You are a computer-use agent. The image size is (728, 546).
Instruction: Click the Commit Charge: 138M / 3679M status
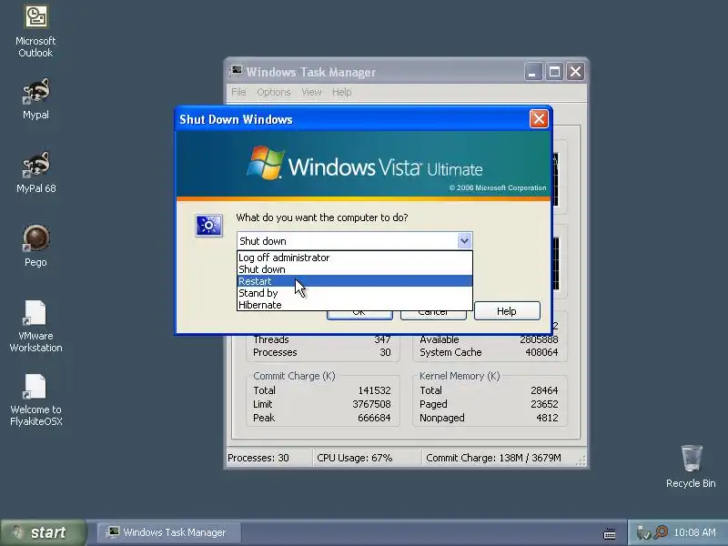[493, 458]
